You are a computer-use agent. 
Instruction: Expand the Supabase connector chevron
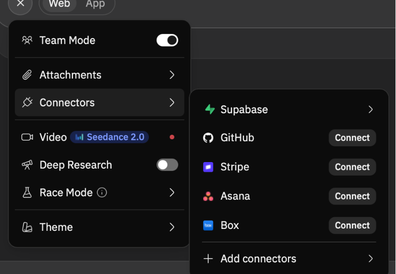pyautogui.click(x=371, y=109)
